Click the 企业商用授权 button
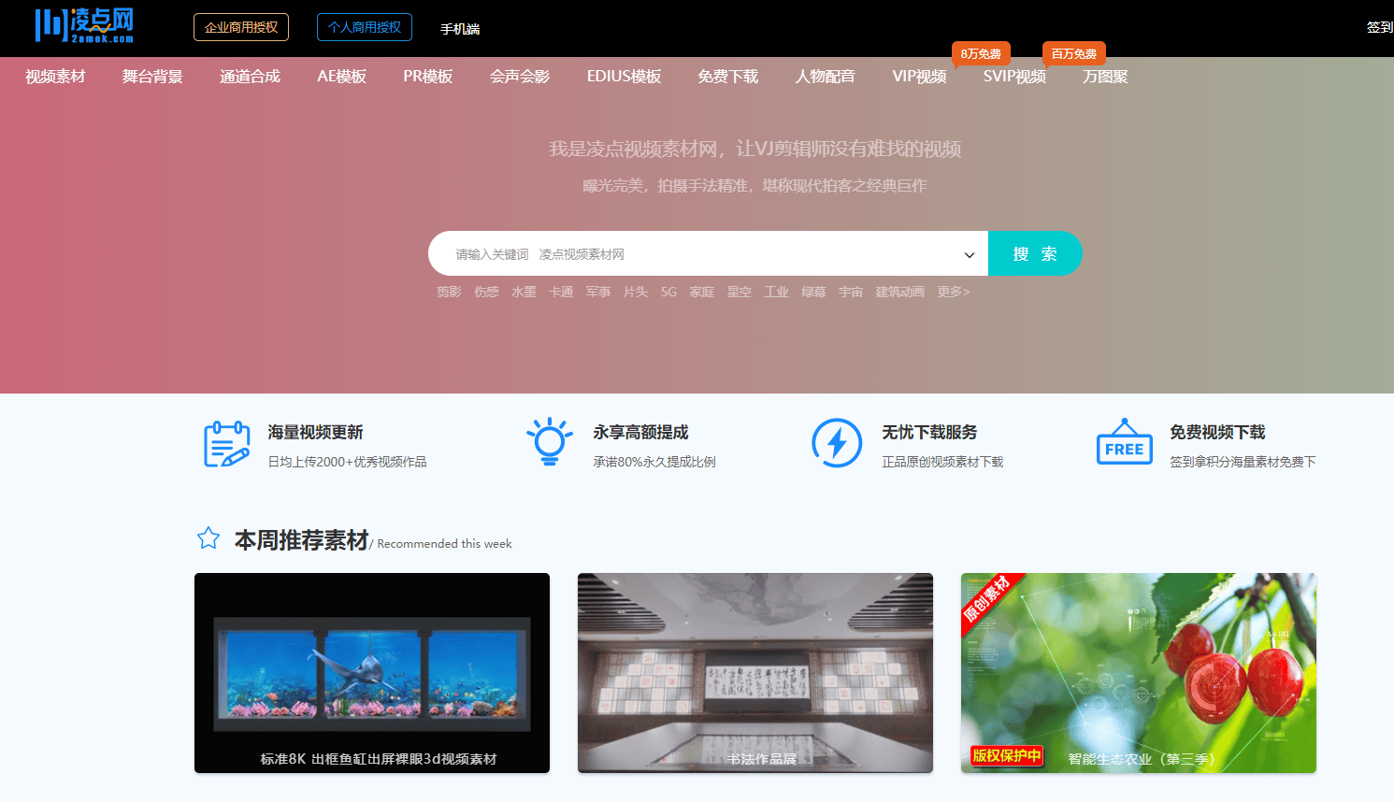Screen dimensions: 1394x802 (241, 27)
